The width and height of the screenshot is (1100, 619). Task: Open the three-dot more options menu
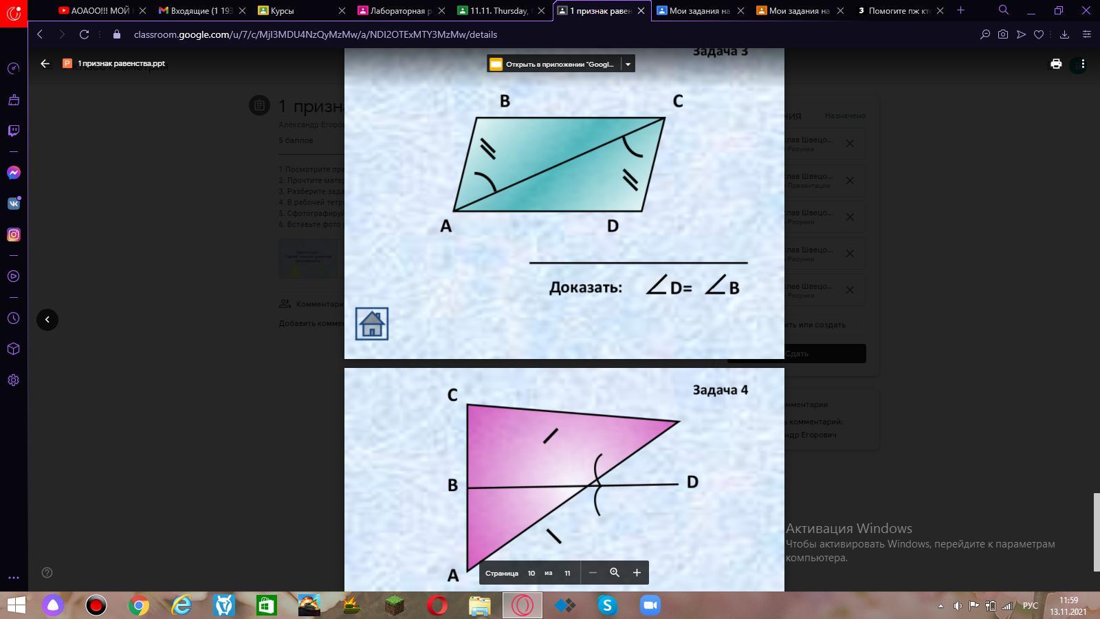coord(1082,64)
